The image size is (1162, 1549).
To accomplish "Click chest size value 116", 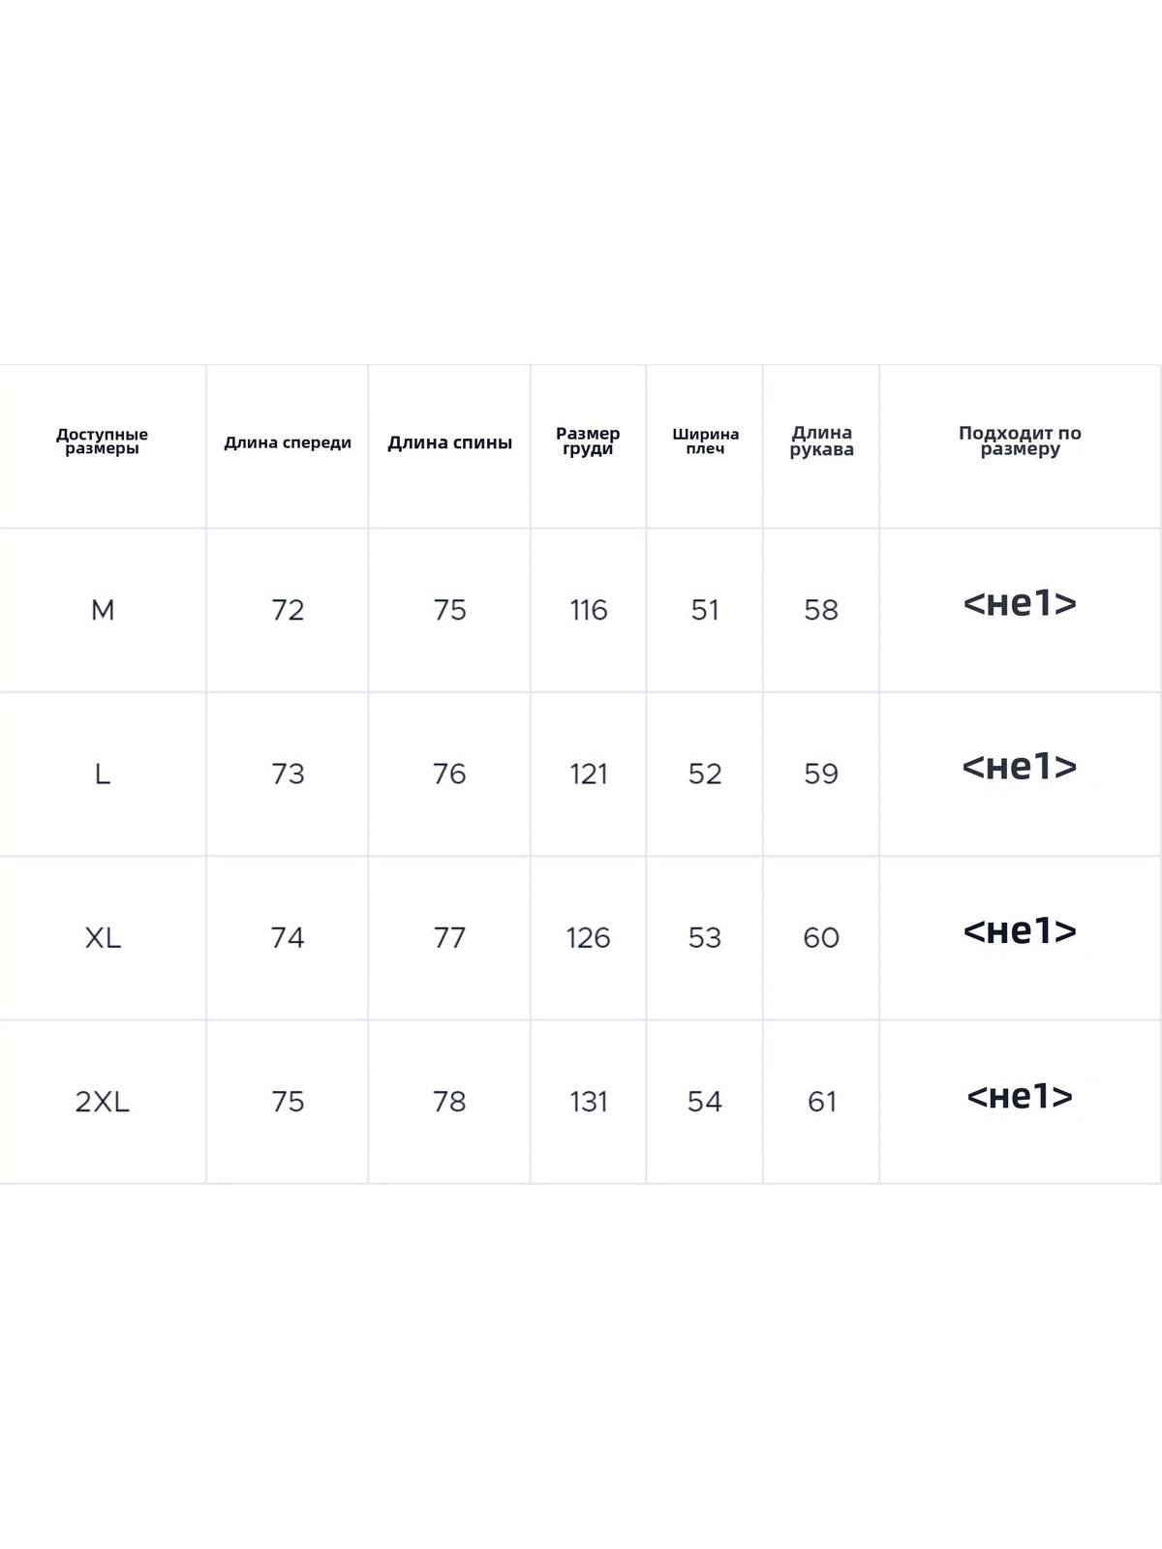I will coord(588,610).
